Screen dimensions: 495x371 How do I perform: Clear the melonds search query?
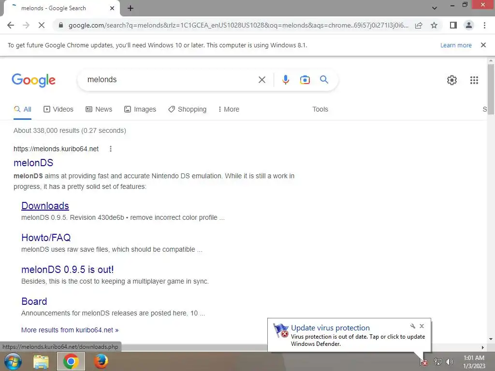[262, 80]
